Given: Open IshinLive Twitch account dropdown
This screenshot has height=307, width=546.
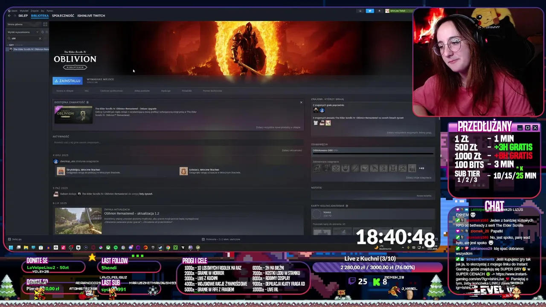Looking at the screenshot, I should (x=398, y=11).
